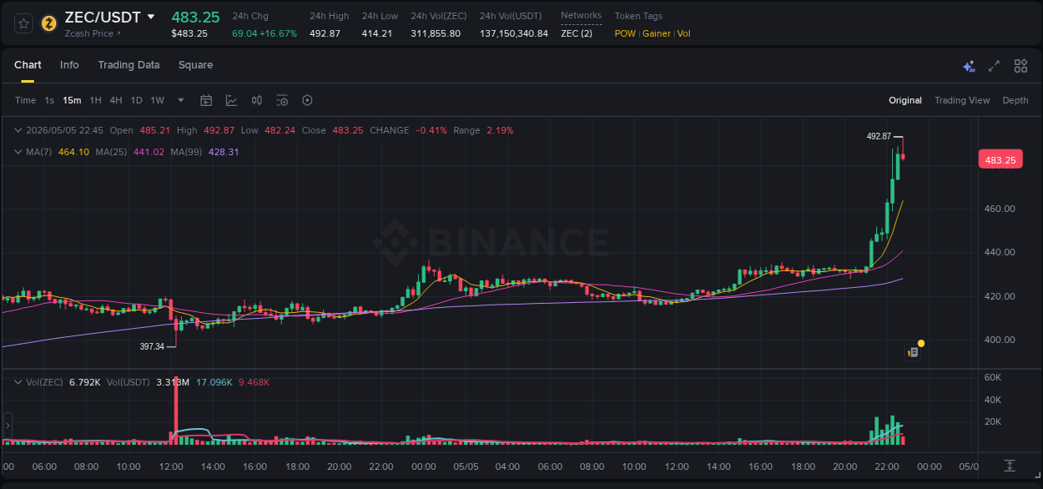Switch to the Info tab
The height and width of the screenshot is (489, 1043).
pyautogui.click(x=69, y=65)
